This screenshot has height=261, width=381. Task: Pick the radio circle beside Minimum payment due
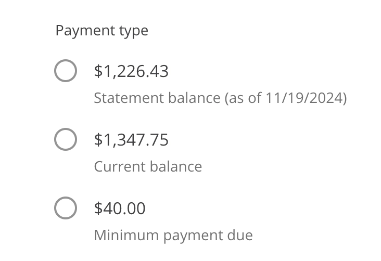point(66,208)
